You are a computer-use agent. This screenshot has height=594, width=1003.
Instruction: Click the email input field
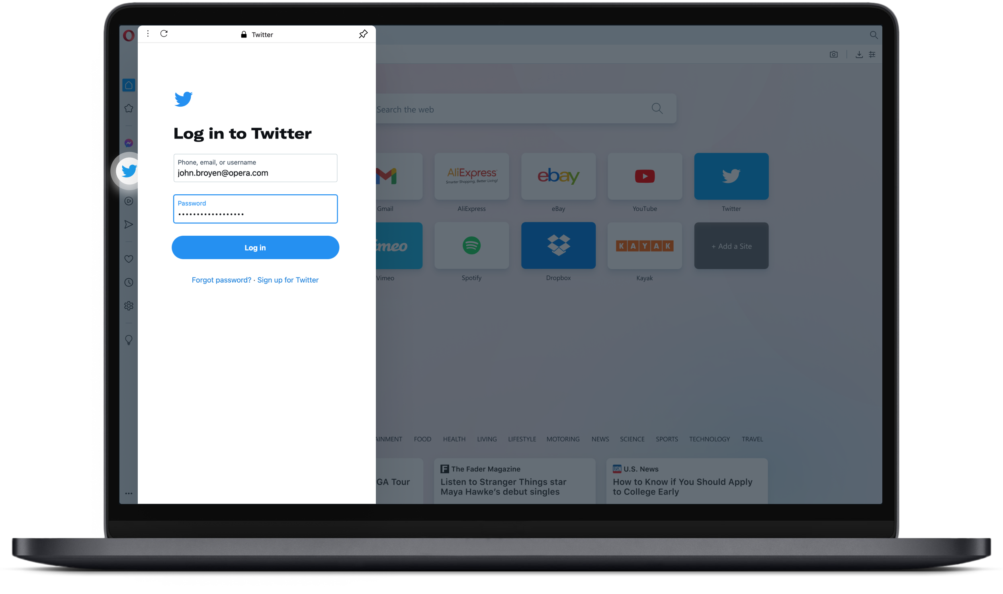click(x=255, y=168)
